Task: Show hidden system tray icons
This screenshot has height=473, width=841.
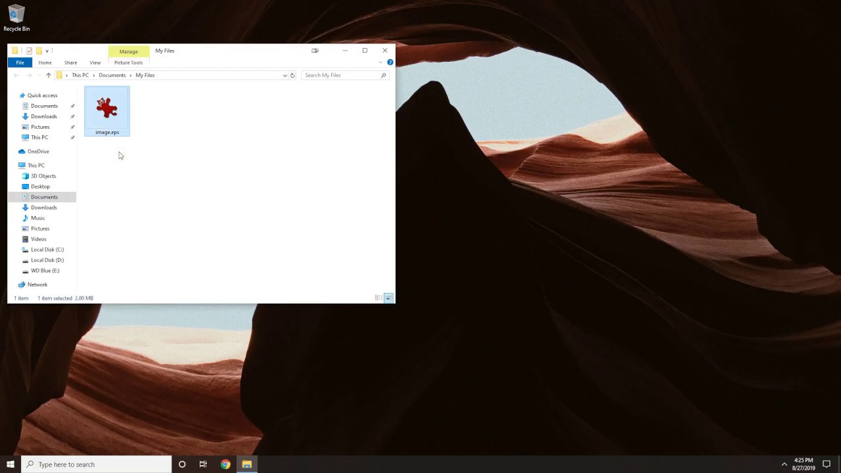Action: 784,464
